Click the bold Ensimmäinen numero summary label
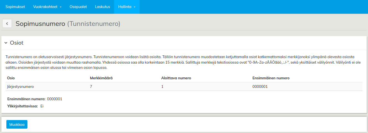The height and width of the screenshot is (133, 368). 26,99
